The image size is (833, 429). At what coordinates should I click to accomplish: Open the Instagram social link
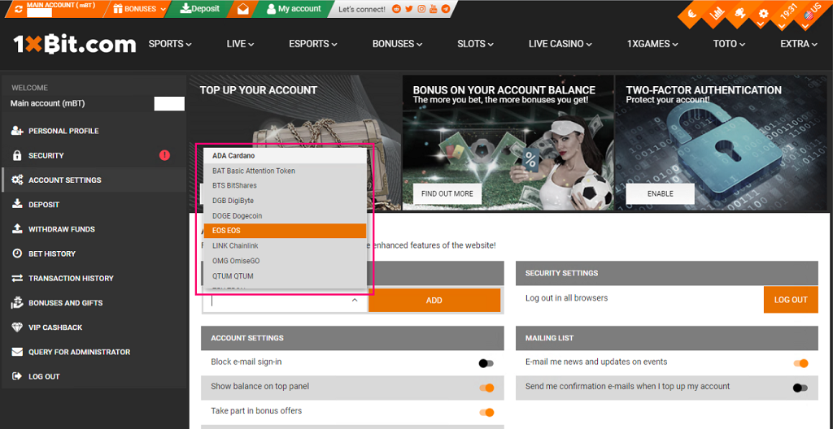[421, 8]
